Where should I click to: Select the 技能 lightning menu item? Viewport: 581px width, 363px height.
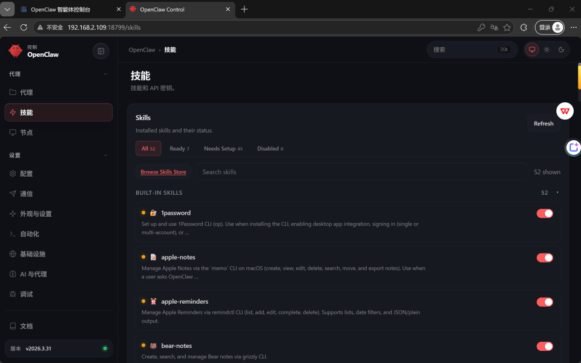pos(59,113)
